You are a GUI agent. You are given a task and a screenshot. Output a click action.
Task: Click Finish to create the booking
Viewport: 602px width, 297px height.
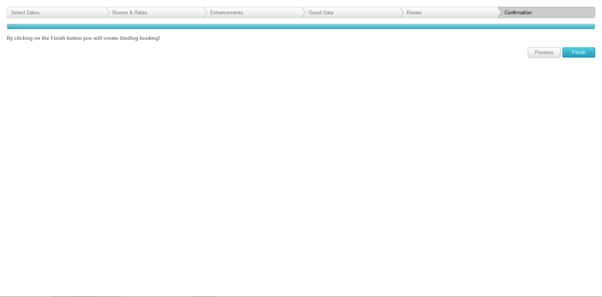(579, 52)
